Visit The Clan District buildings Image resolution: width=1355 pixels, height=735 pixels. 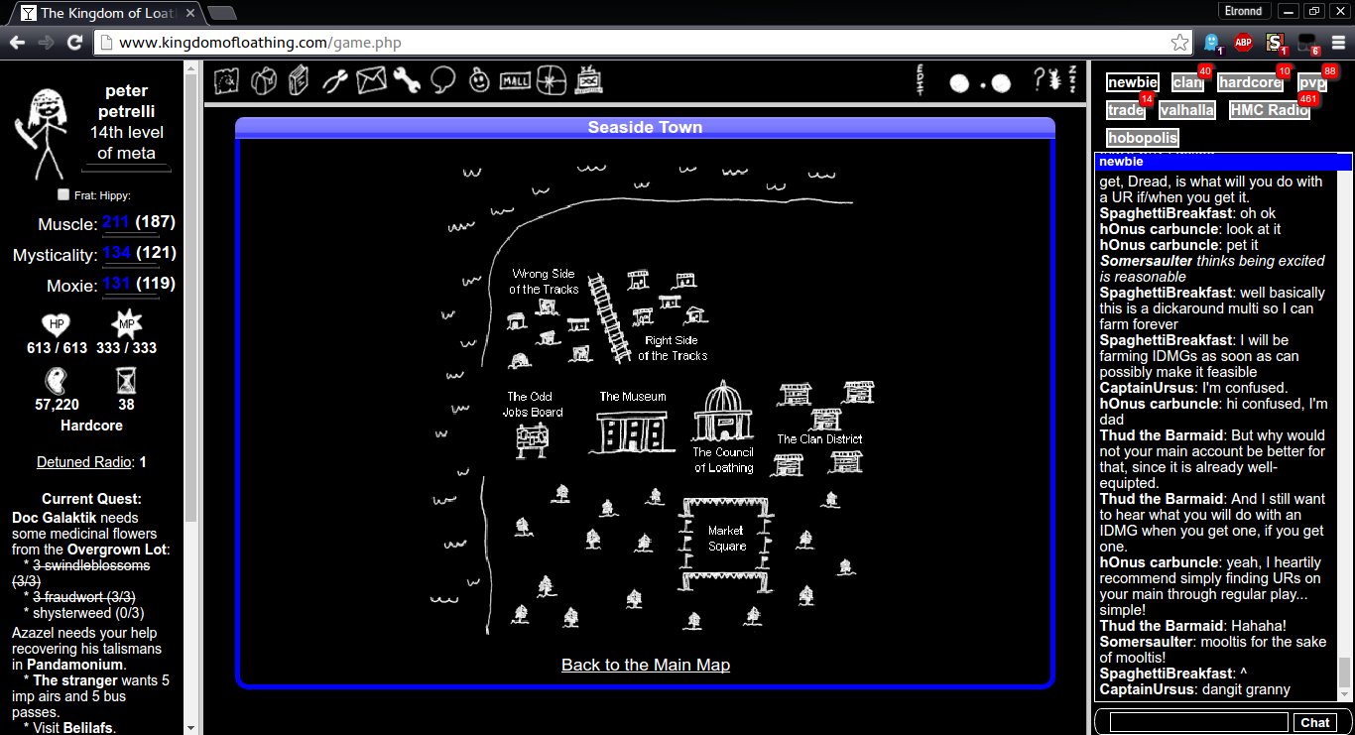pyautogui.click(x=819, y=427)
